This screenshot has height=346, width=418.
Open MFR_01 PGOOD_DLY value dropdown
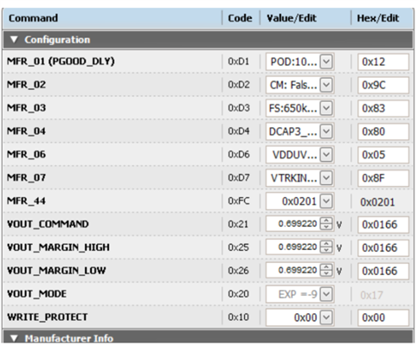[326, 61]
